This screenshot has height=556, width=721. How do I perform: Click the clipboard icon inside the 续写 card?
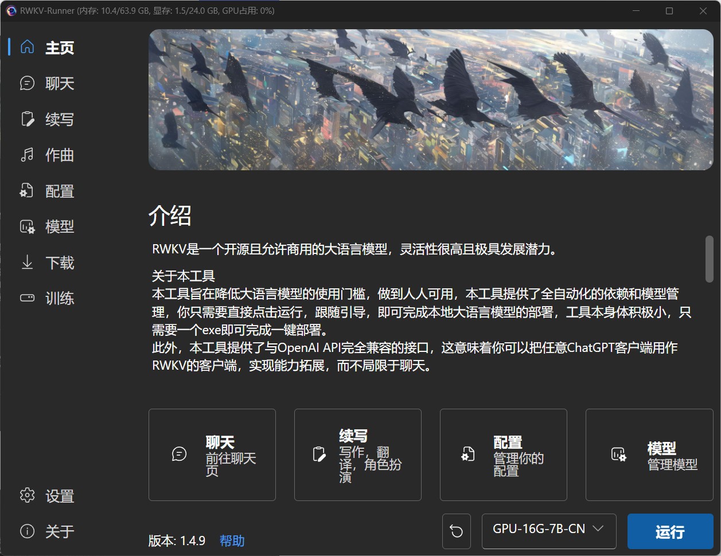(x=319, y=455)
